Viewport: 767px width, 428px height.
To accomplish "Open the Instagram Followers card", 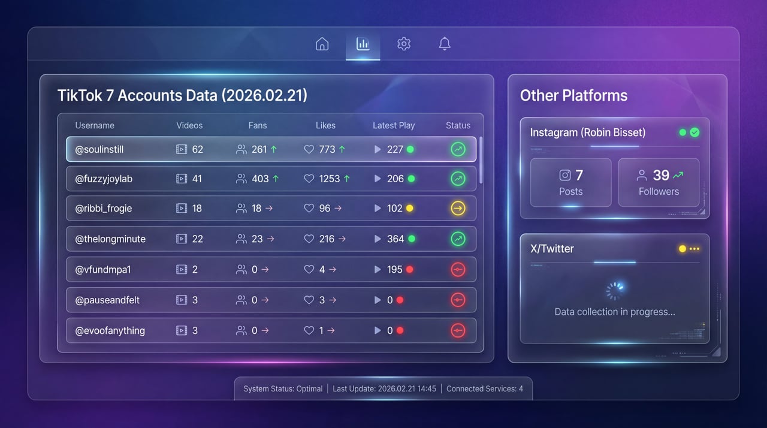I will click(x=659, y=183).
